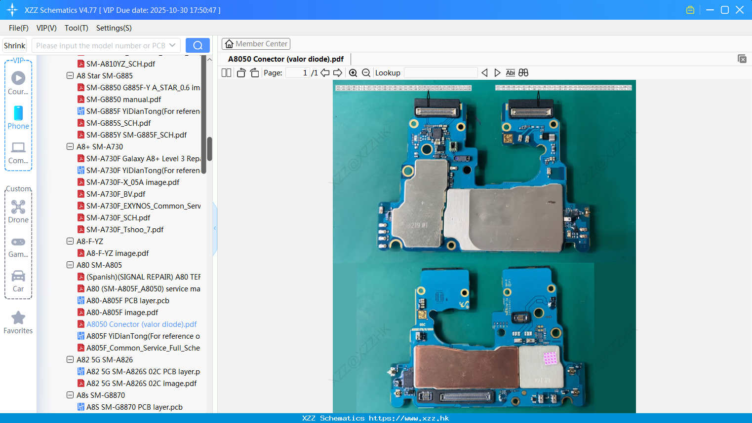
Task: Click the XZZ star logo icon
Action: [12, 10]
